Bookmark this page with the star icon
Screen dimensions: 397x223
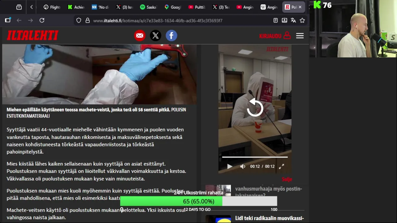(x=302, y=20)
